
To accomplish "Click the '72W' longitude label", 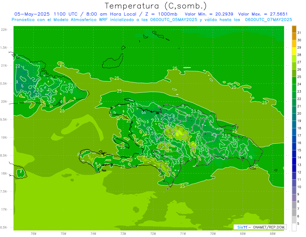I will (x=153, y=234).
